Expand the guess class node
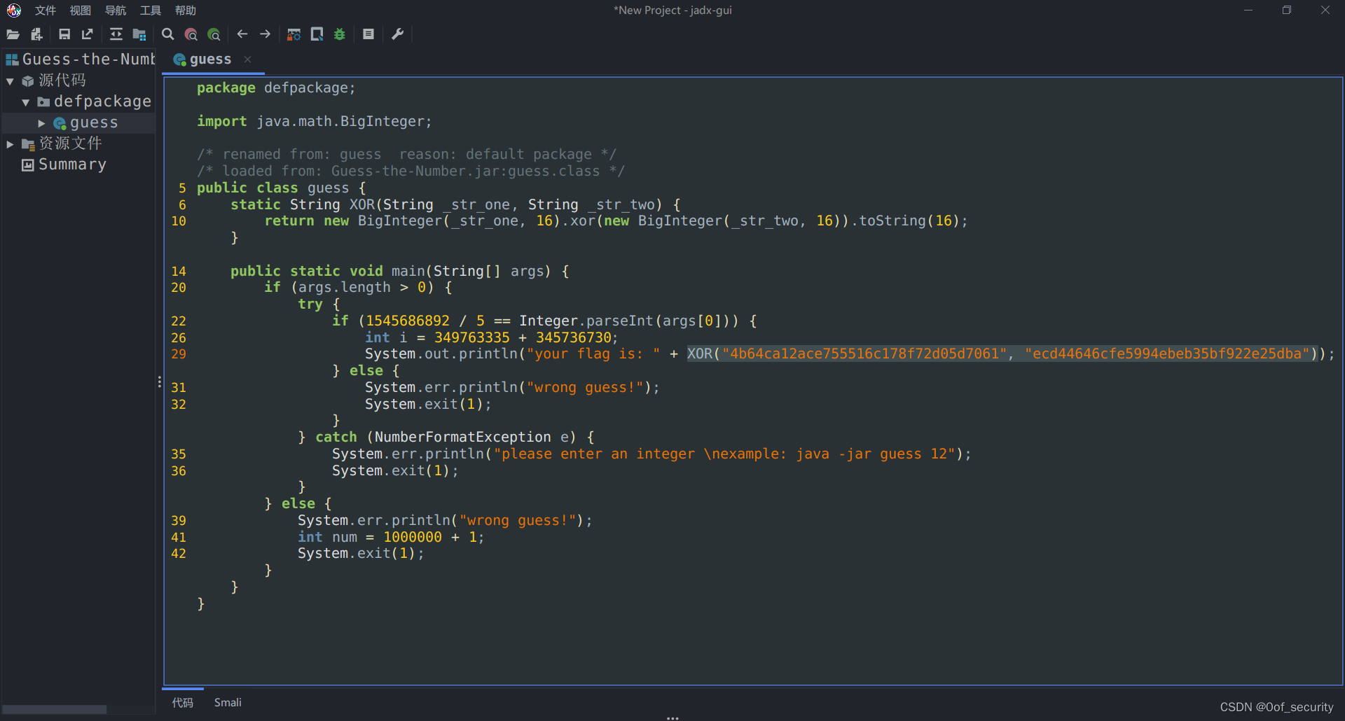The width and height of the screenshot is (1345, 721). coord(41,122)
